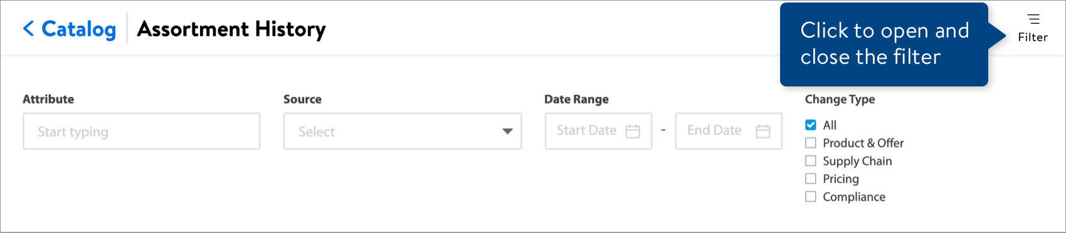Click the Assortment History page title
1066x233 pixels.
coord(231,29)
